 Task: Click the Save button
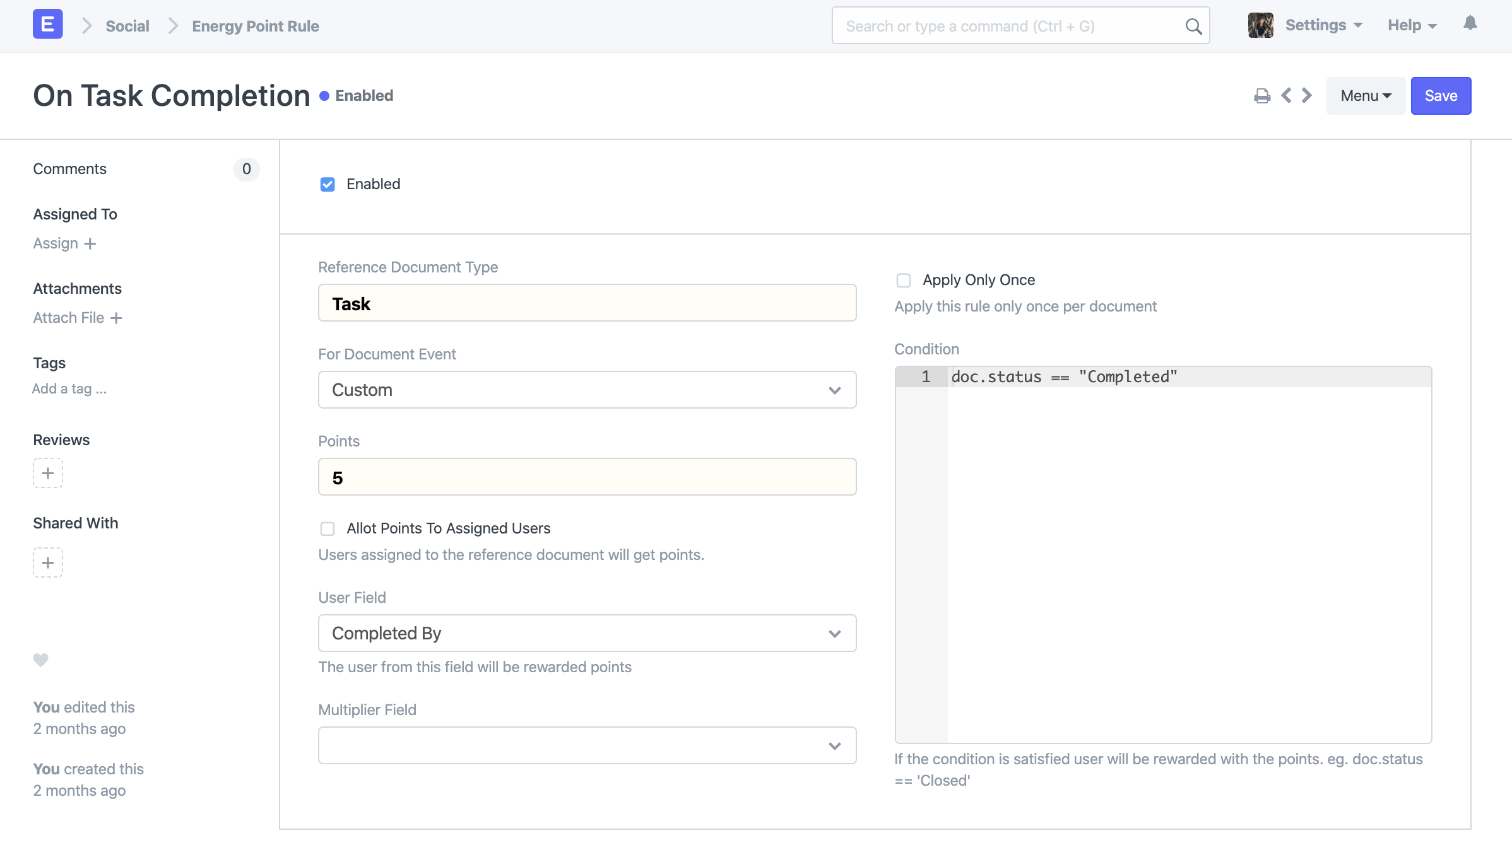(x=1440, y=96)
